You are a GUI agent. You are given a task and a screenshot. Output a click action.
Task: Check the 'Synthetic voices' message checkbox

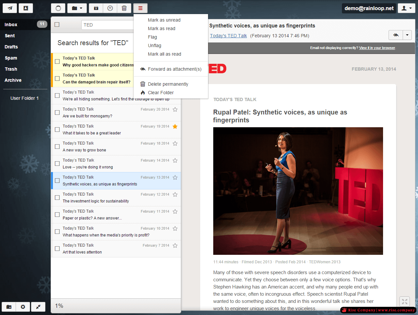[57, 181]
